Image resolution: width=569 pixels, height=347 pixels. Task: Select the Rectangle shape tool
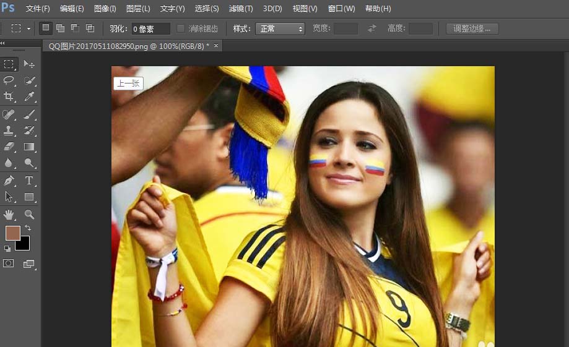tap(29, 197)
